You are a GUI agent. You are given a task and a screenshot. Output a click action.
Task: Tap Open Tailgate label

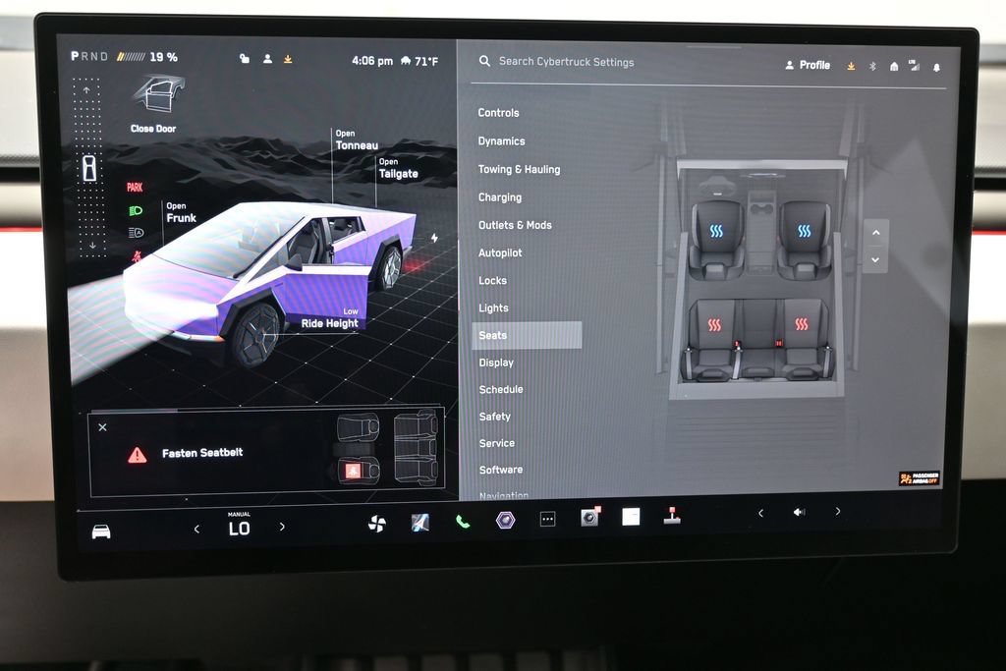click(398, 168)
